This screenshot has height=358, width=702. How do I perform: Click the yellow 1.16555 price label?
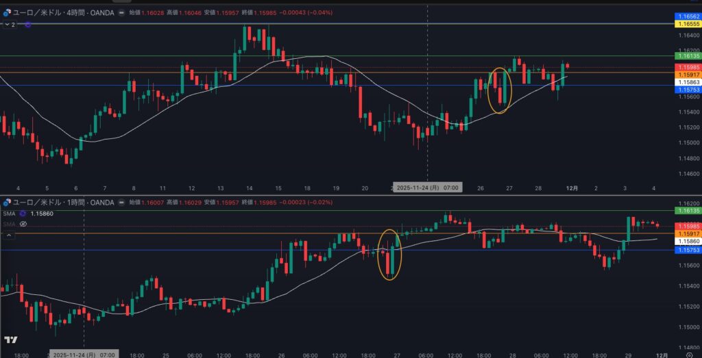(x=688, y=23)
